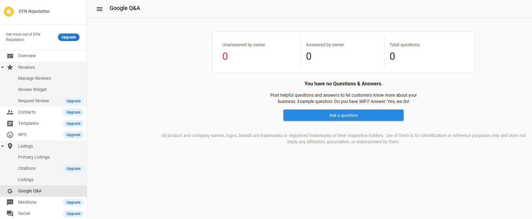This screenshot has width=532, height=219.
Task: Open NPS in sidebar
Action: click(23, 135)
